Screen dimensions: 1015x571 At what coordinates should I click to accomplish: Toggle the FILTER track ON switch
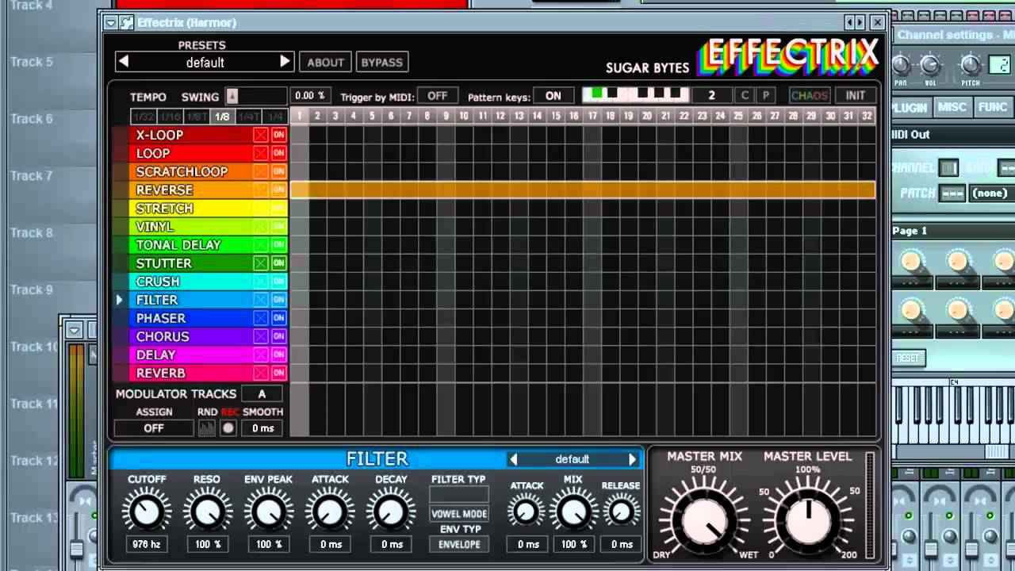pyautogui.click(x=278, y=300)
